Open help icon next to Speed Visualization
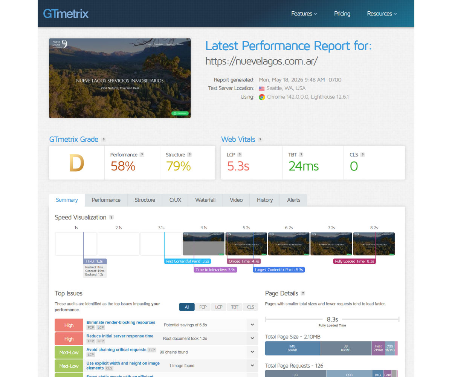This screenshot has height=377, width=452. pos(111,218)
